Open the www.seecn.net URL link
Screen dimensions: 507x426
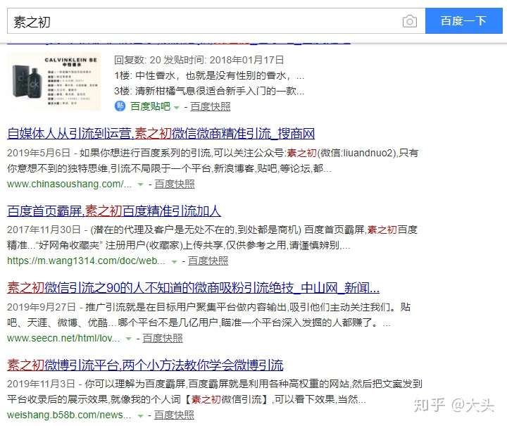pos(63,338)
